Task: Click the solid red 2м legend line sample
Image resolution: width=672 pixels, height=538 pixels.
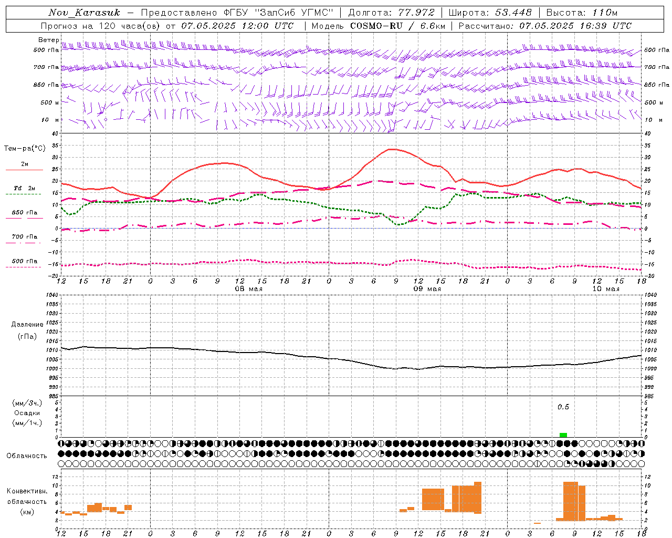Action: click(24, 170)
